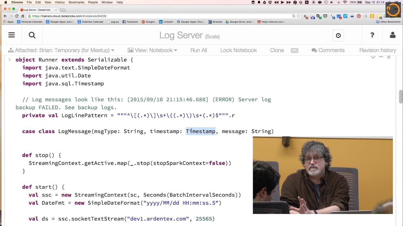This screenshot has height=226, width=403.
Task: Click fast-forward control in menu bar
Action: coord(289,2)
